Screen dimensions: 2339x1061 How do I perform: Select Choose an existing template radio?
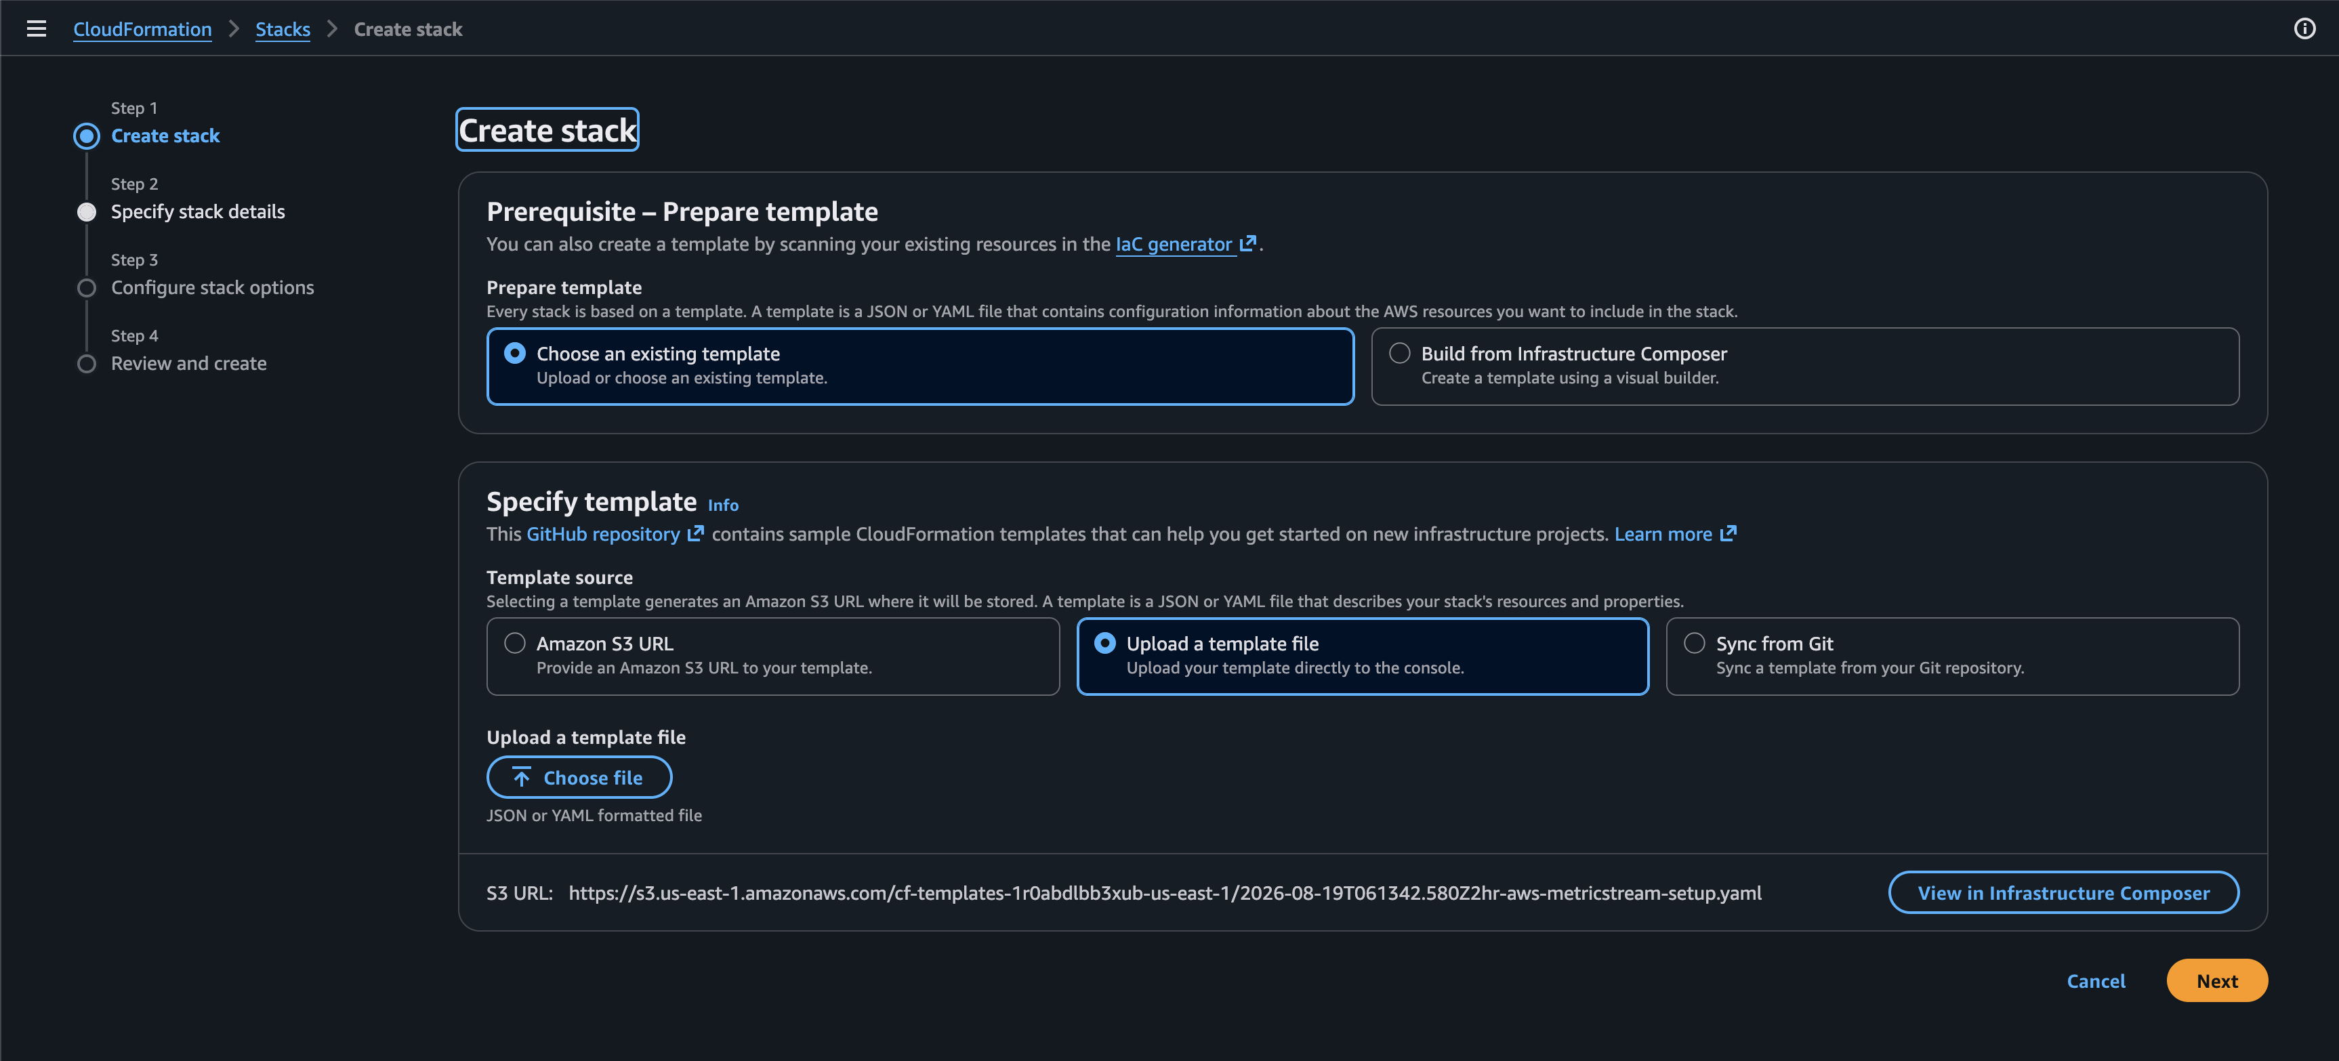click(515, 353)
